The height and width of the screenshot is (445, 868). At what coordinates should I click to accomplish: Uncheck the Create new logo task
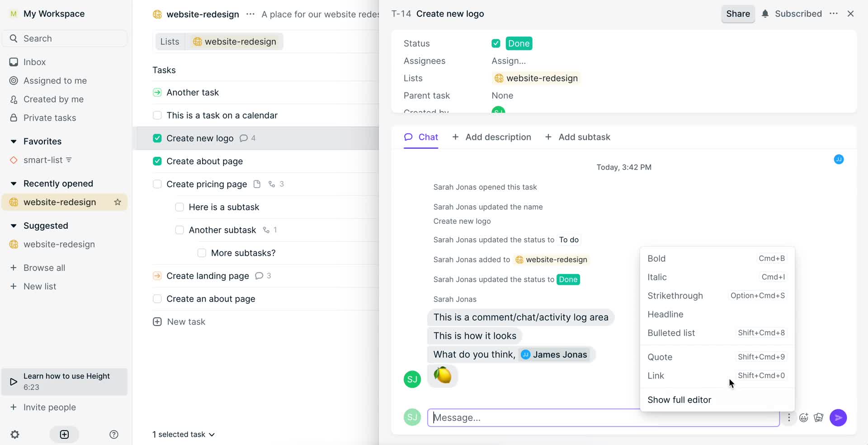157,138
